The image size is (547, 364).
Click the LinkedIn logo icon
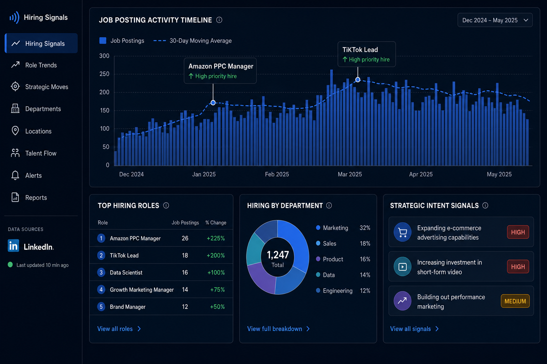pos(14,246)
